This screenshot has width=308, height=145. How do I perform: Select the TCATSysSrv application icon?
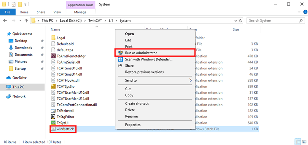click(x=53, y=86)
